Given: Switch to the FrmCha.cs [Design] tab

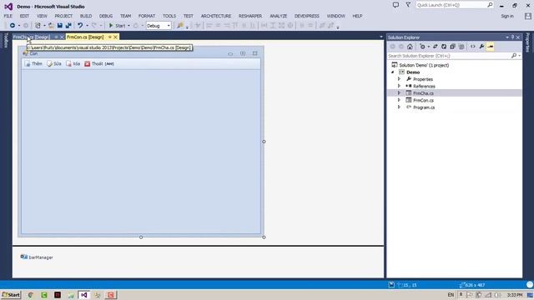Looking at the screenshot, I should pyautogui.click(x=32, y=37).
